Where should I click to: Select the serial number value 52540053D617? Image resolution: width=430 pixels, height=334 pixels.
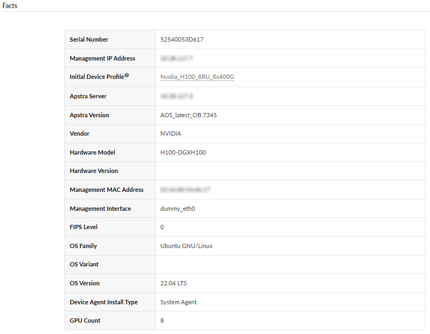182,39
